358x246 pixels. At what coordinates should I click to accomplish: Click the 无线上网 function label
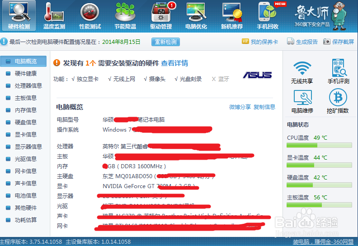(x=124, y=79)
